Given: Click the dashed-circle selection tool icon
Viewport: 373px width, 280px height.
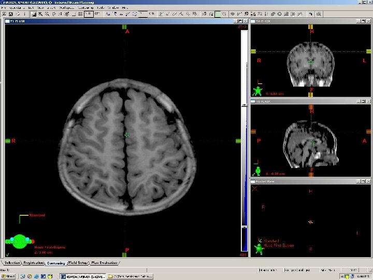Looking at the screenshot, I should point(134,14).
